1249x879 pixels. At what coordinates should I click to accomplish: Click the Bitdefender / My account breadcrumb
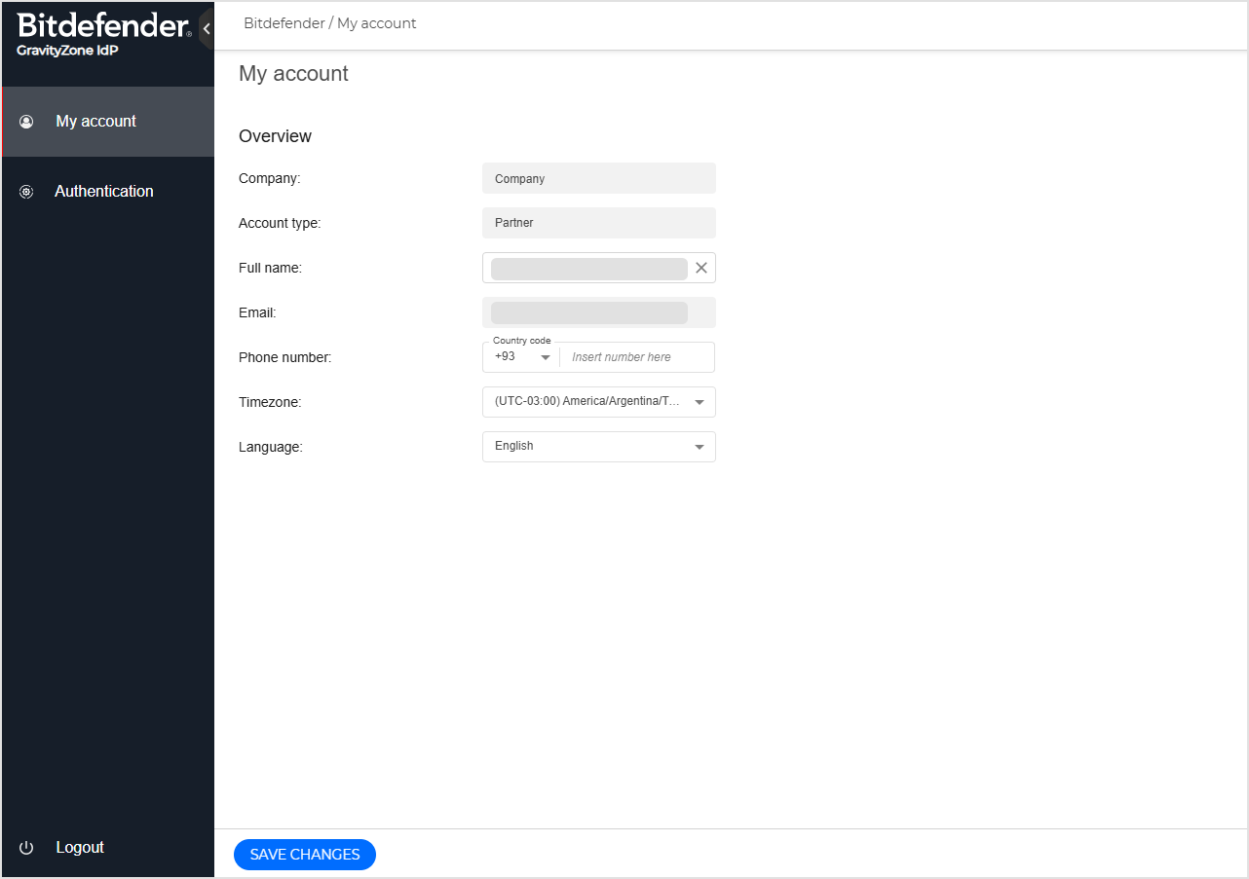coord(329,23)
